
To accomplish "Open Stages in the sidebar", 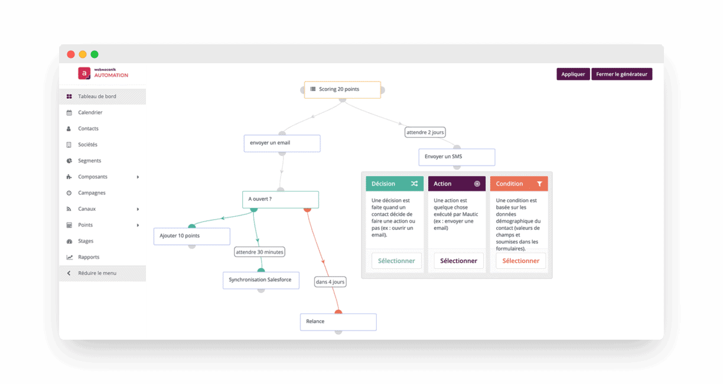I will (102, 241).
